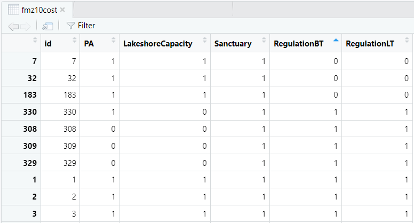The width and height of the screenshot is (414, 223).
Task: Click the Sanctuary column header label
Action: tap(233, 44)
